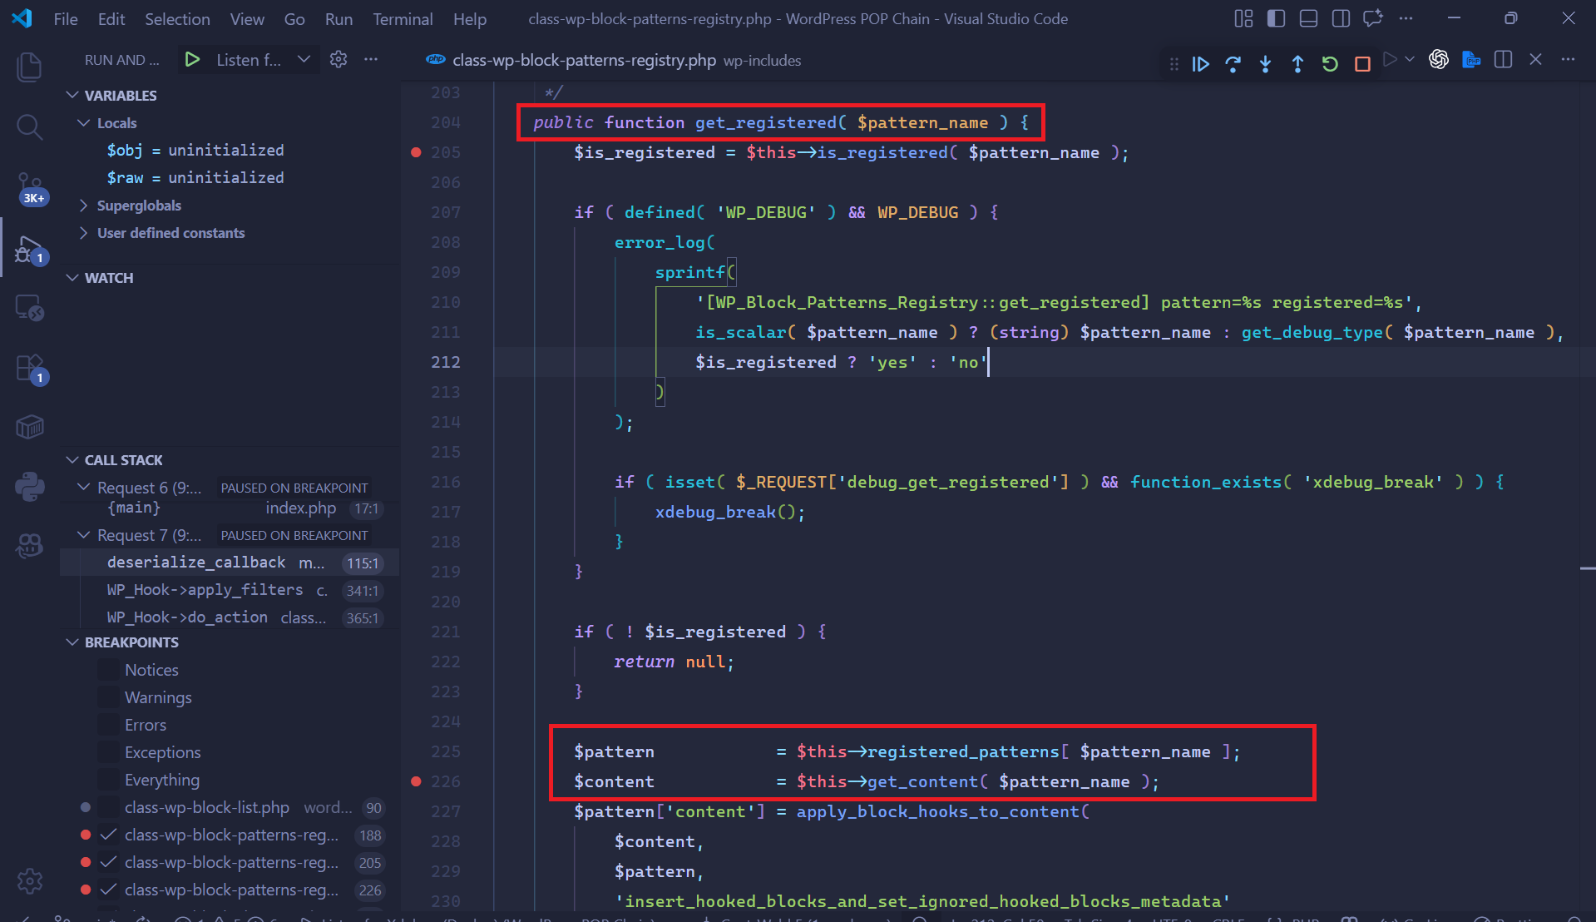
Task: Click the blue PHP file icon in editor actions
Action: tap(1471, 60)
